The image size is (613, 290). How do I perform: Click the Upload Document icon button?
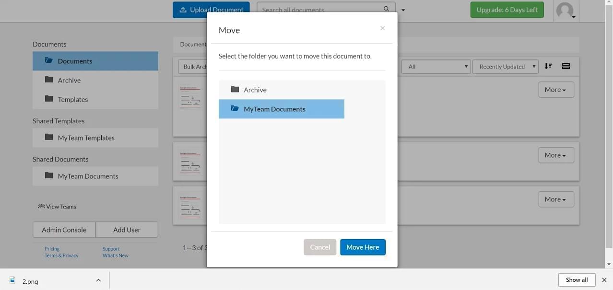[184, 10]
